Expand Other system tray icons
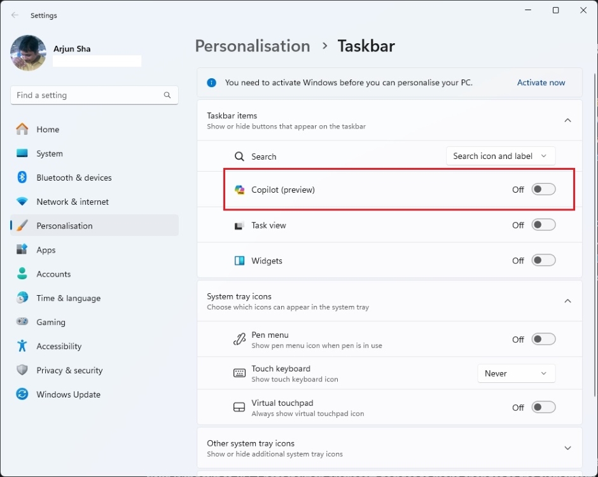This screenshot has height=477, width=598. [x=567, y=448]
